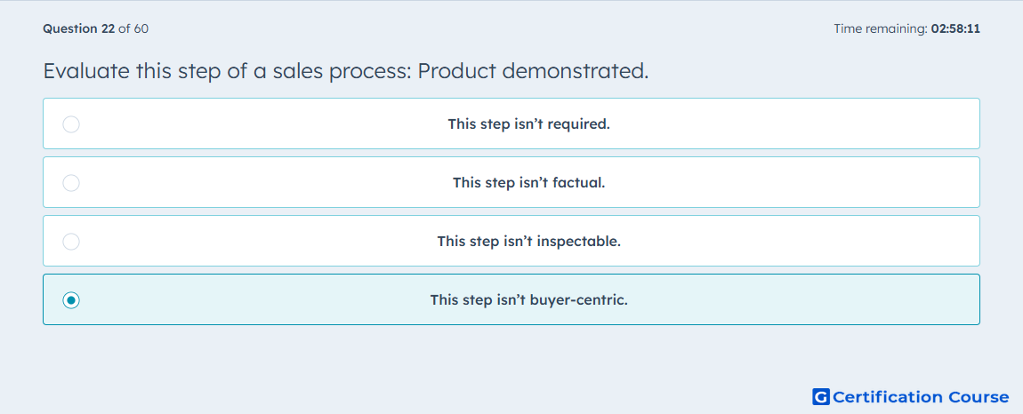Click the words "Product demonstrated." in the question
This screenshot has width=1023, height=414.
point(533,71)
